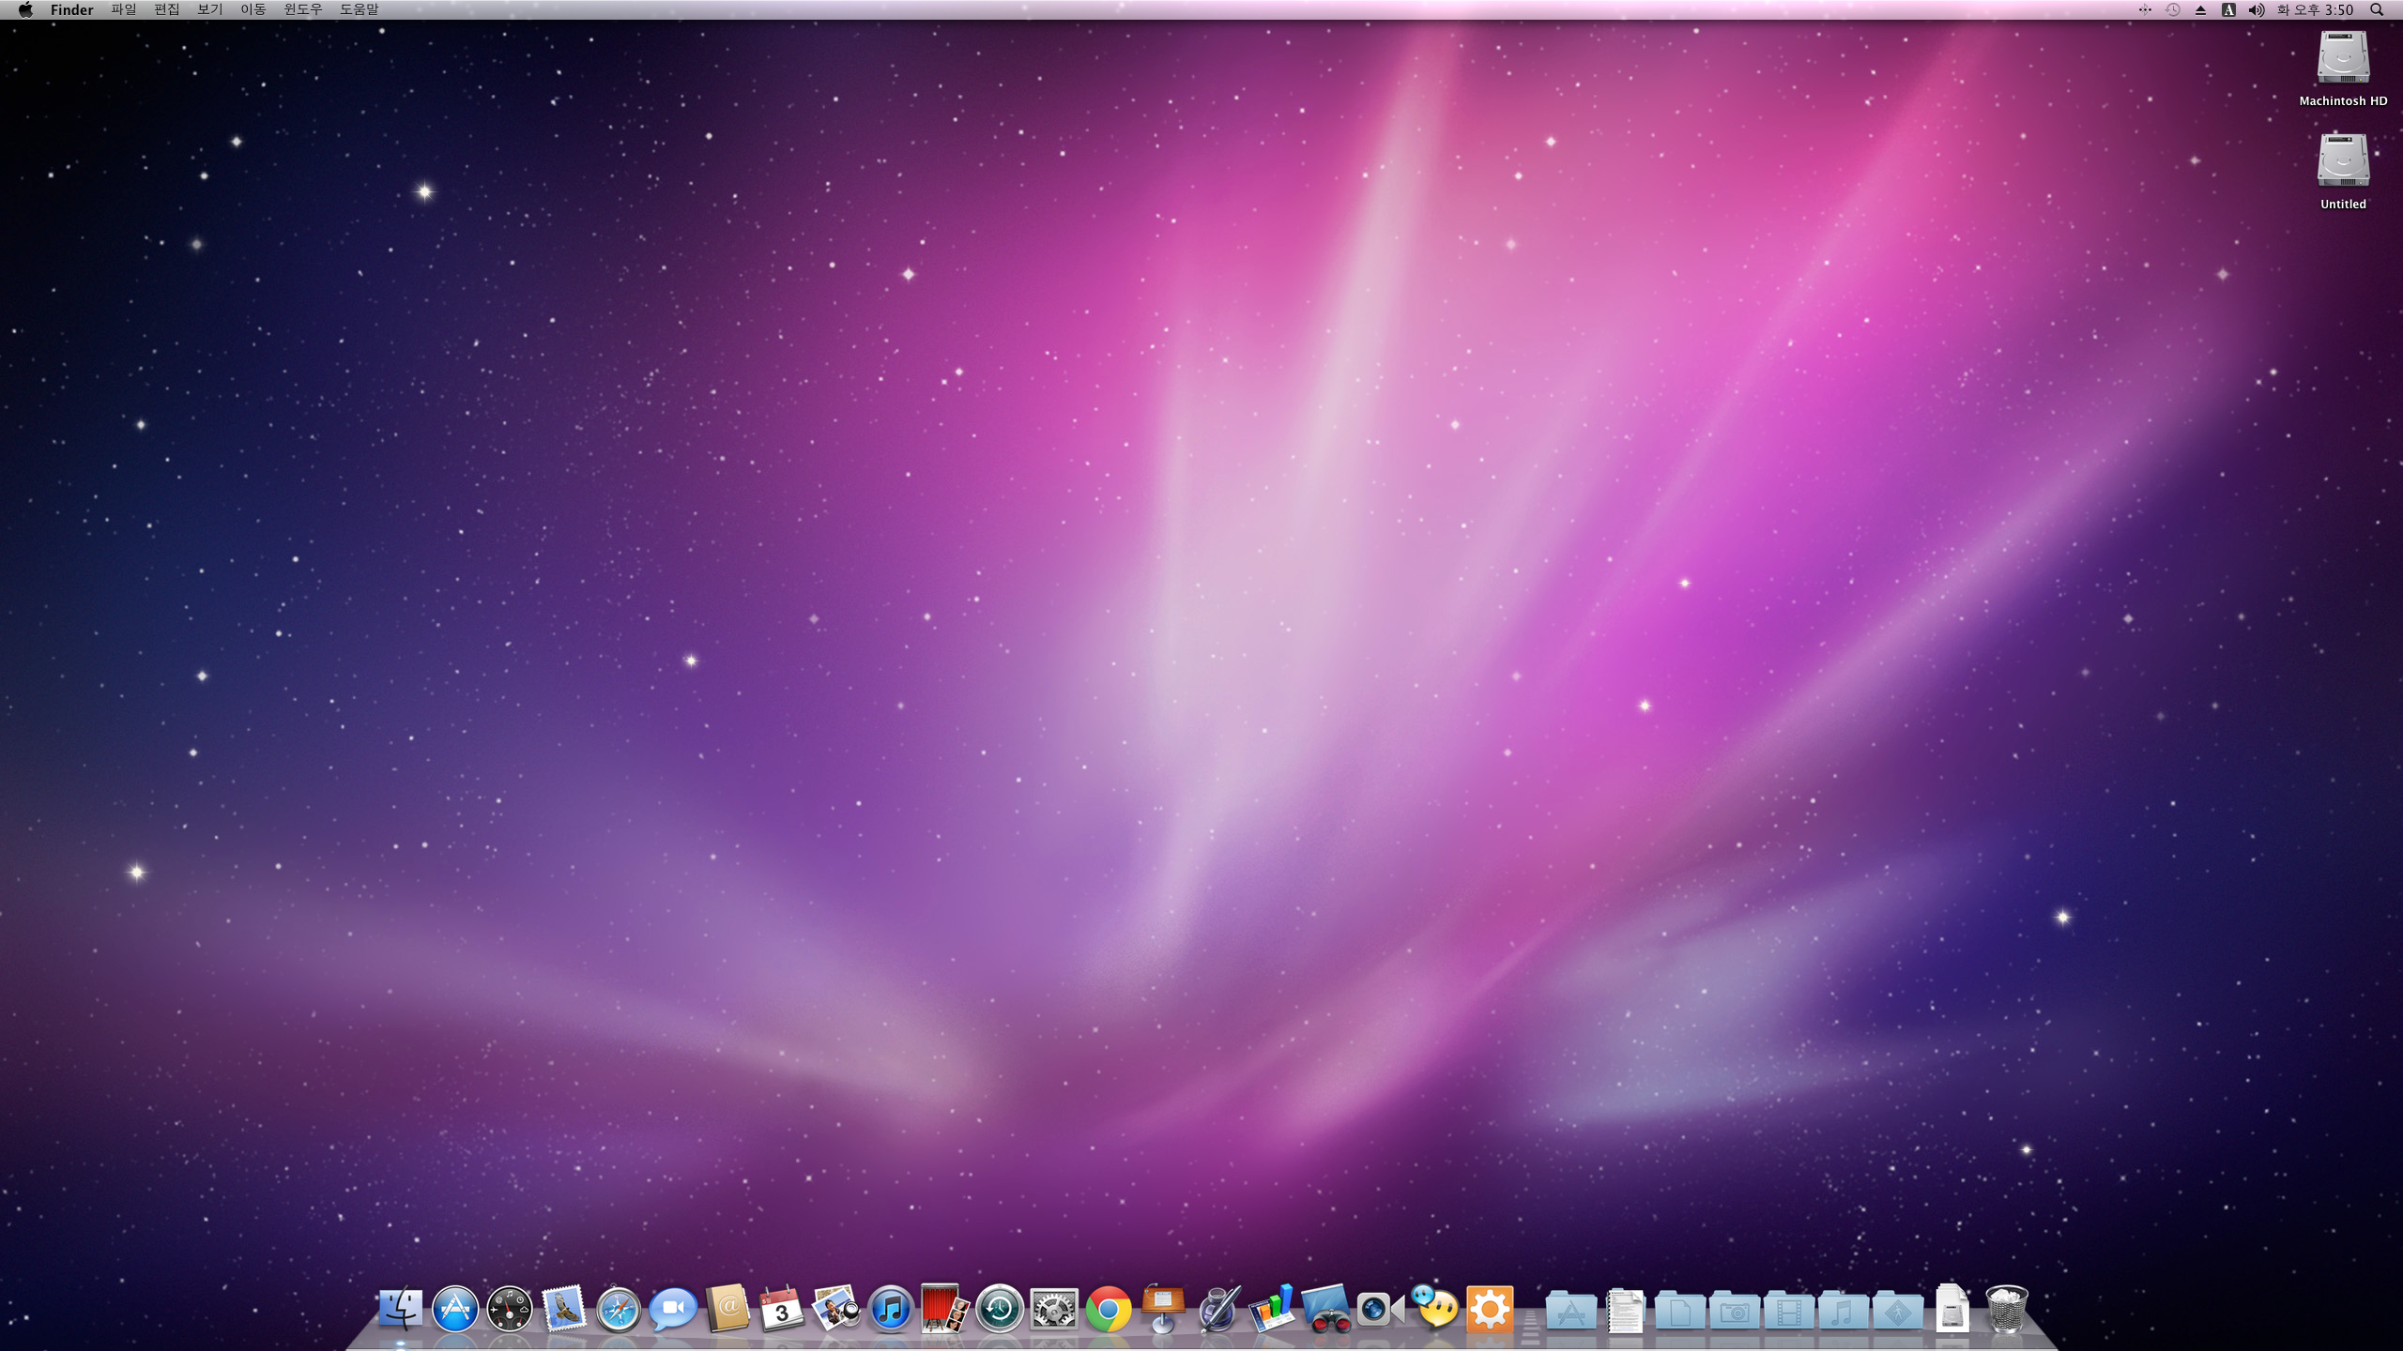Open the Music folder stack
Screen dimensions: 2403x1351
coord(1844,1308)
